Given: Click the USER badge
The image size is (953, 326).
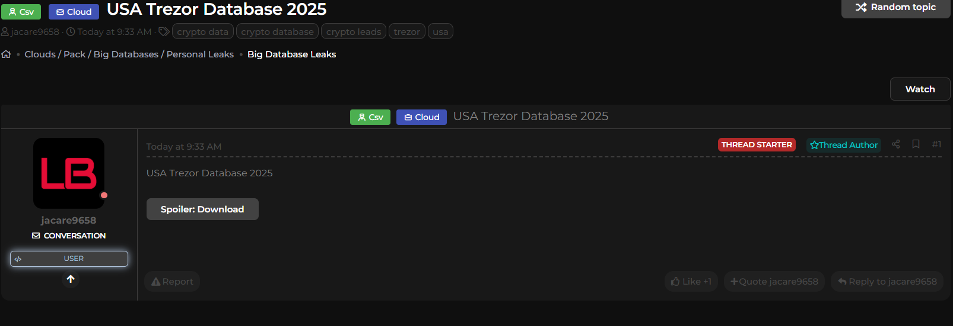Looking at the screenshot, I should click(x=69, y=259).
